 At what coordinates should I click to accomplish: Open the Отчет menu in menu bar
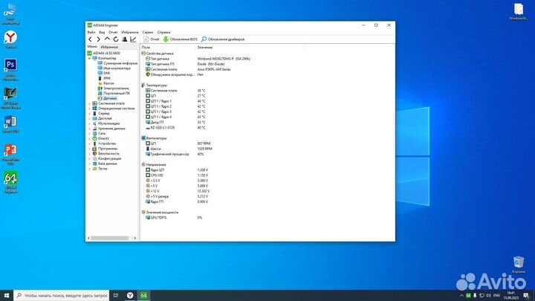tap(113, 32)
